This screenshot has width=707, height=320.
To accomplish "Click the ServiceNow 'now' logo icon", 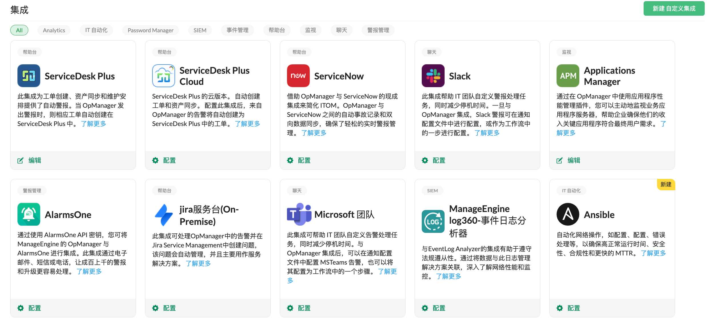I will [298, 75].
